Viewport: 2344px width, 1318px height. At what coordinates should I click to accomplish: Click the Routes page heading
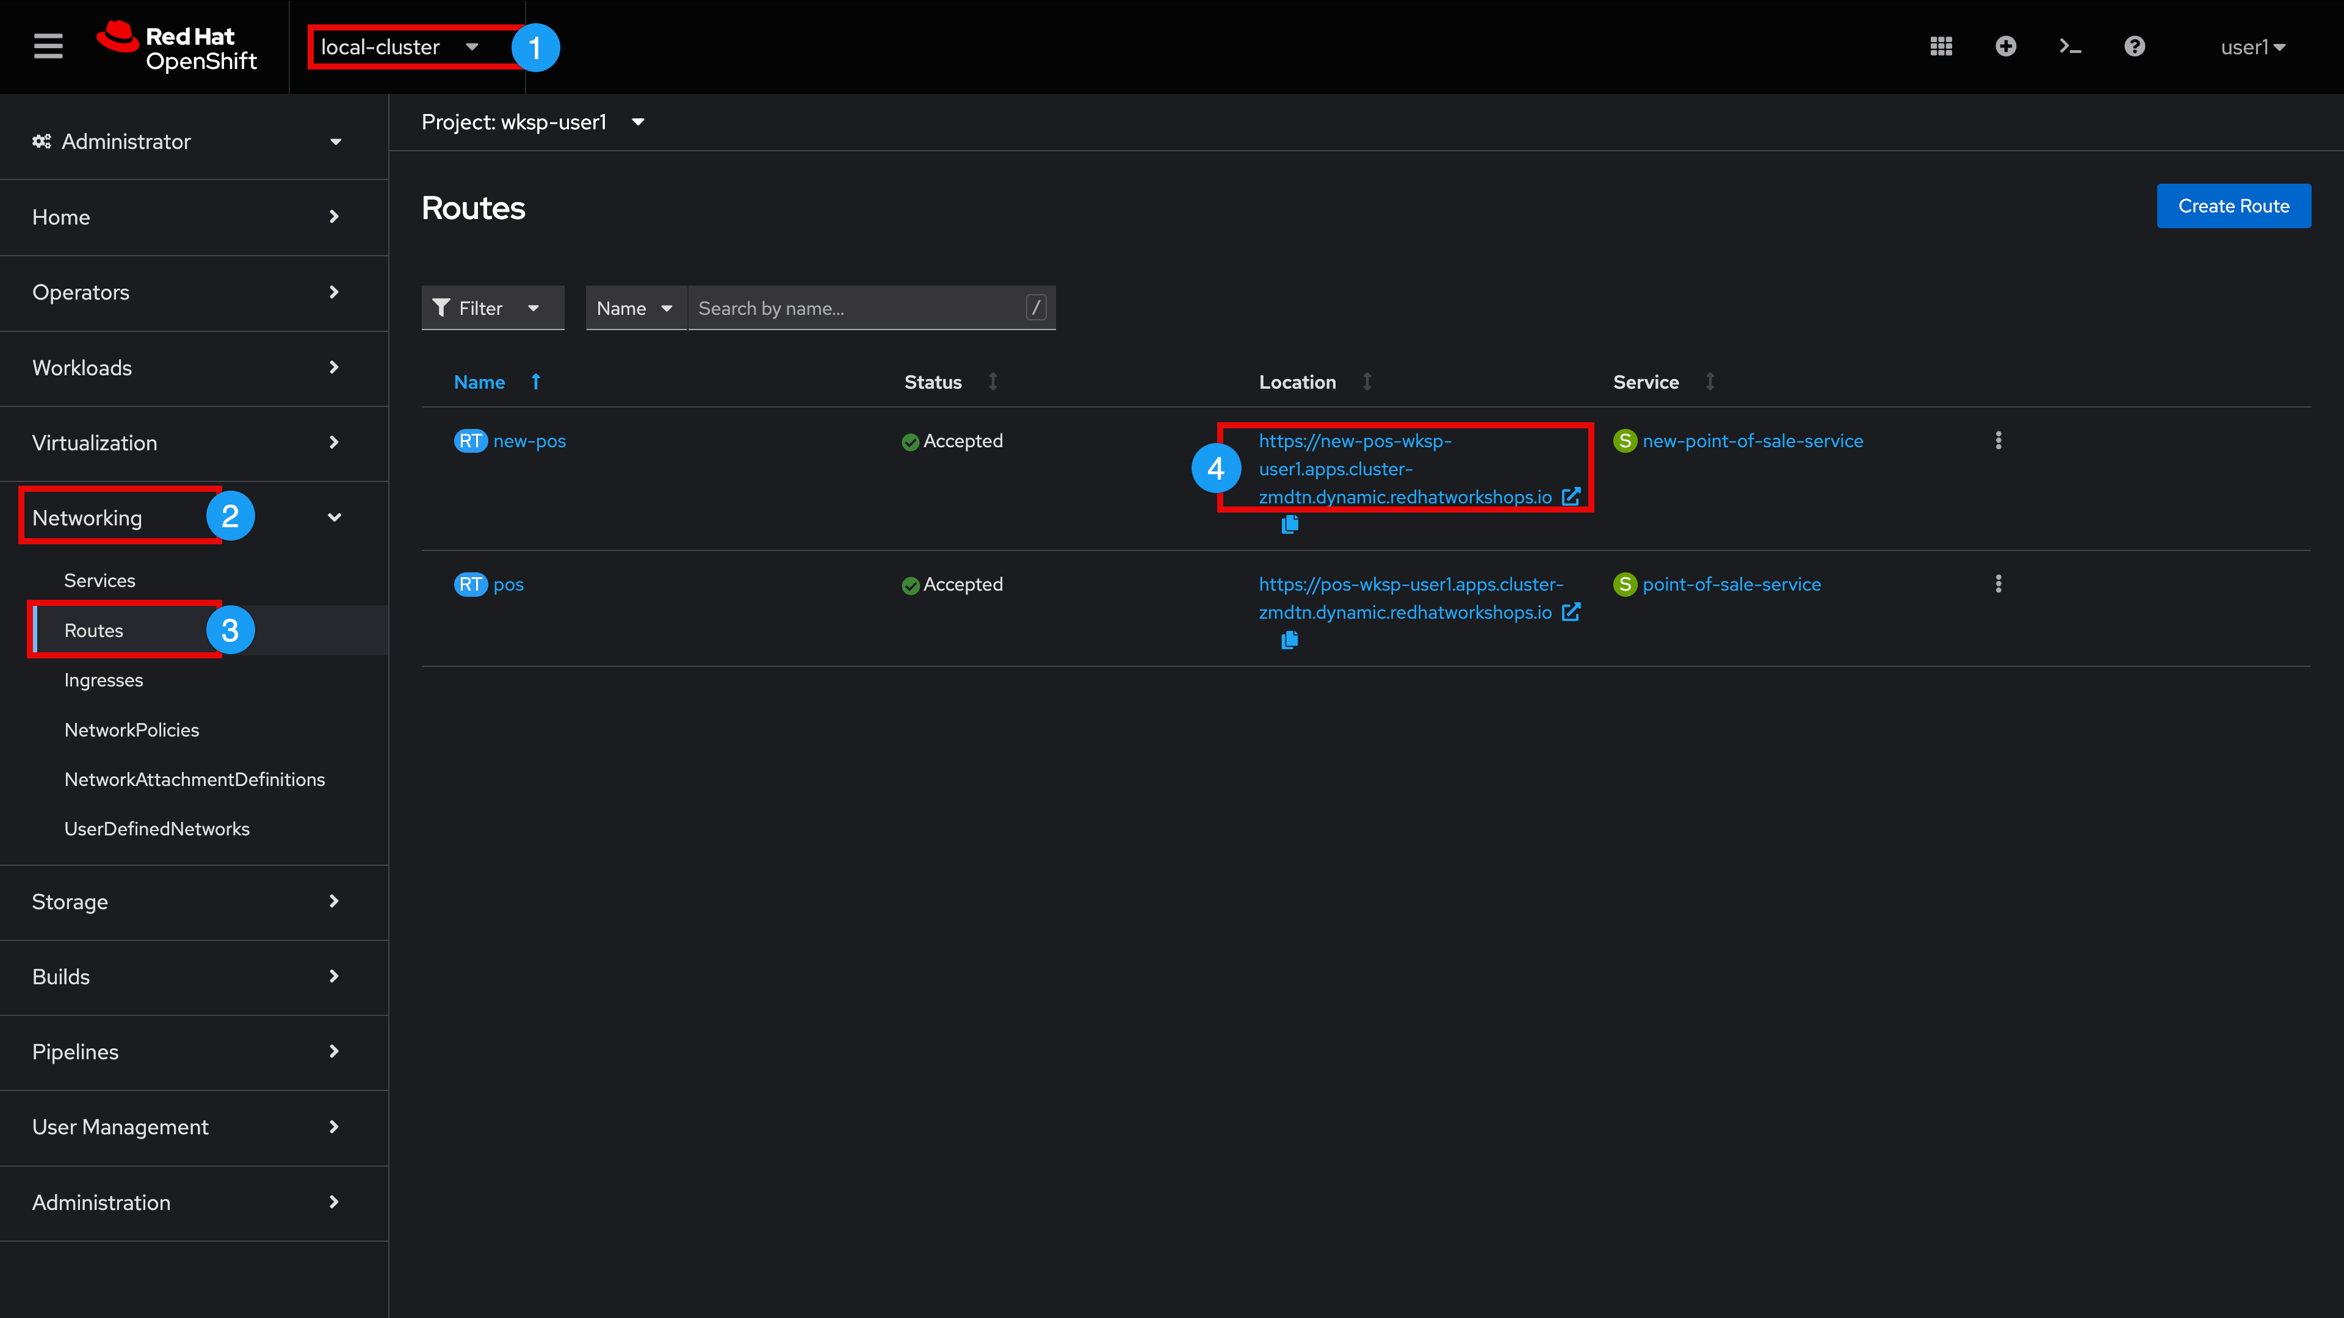tap(473, 208)
